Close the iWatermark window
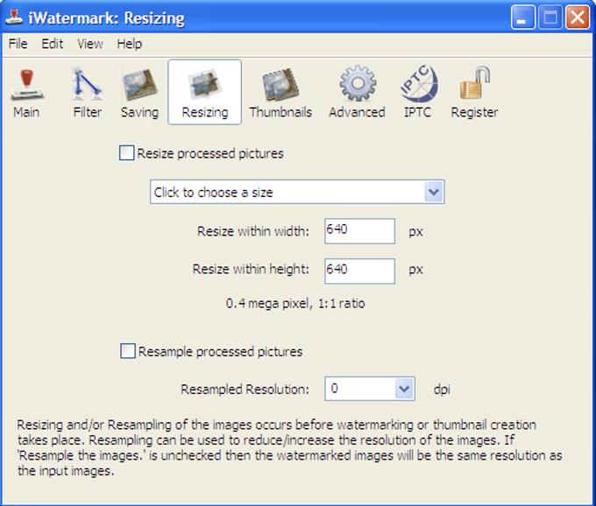596x506 pixels. [578, 18]
